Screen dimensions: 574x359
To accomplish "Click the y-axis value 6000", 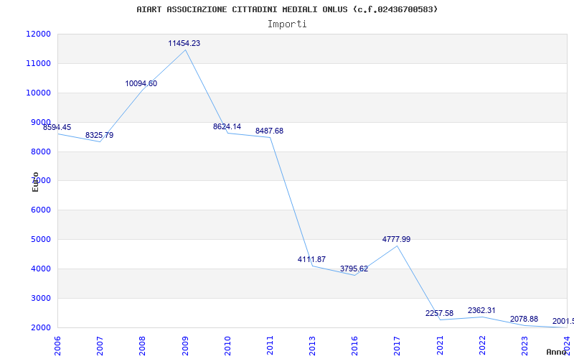I will coord(40,210).
